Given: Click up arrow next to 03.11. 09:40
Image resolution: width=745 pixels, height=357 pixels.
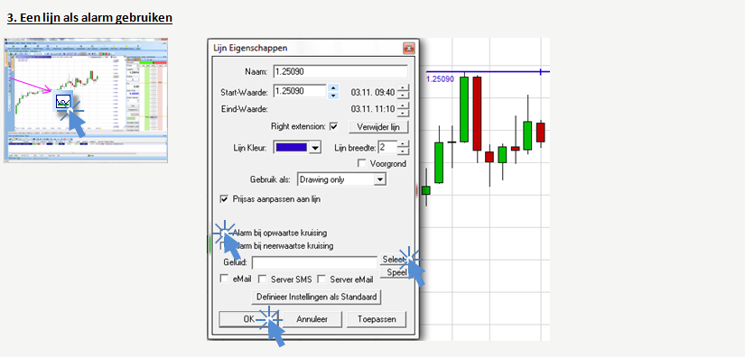Looking at the screenshot, I should coord(403,87).
